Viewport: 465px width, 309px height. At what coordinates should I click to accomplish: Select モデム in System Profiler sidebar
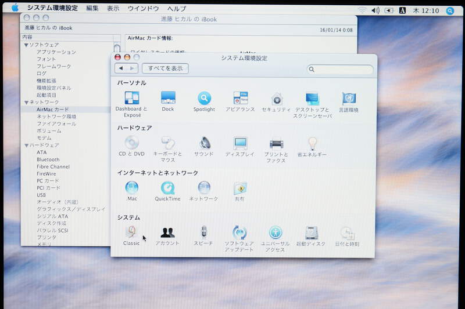point(44,138)
